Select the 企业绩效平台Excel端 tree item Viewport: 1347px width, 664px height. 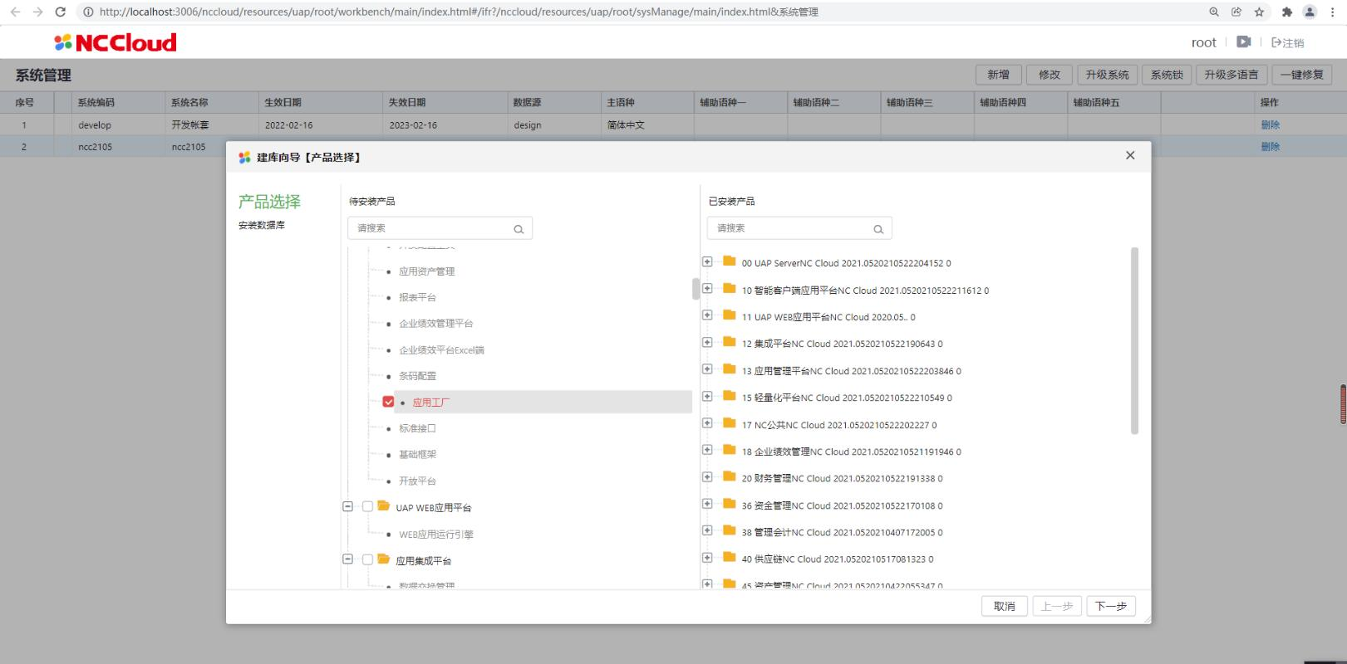tap(441, 349)
